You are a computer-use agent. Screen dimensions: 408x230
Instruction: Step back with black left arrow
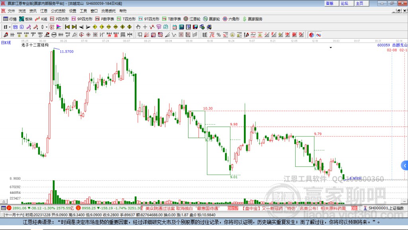[81, 27]
